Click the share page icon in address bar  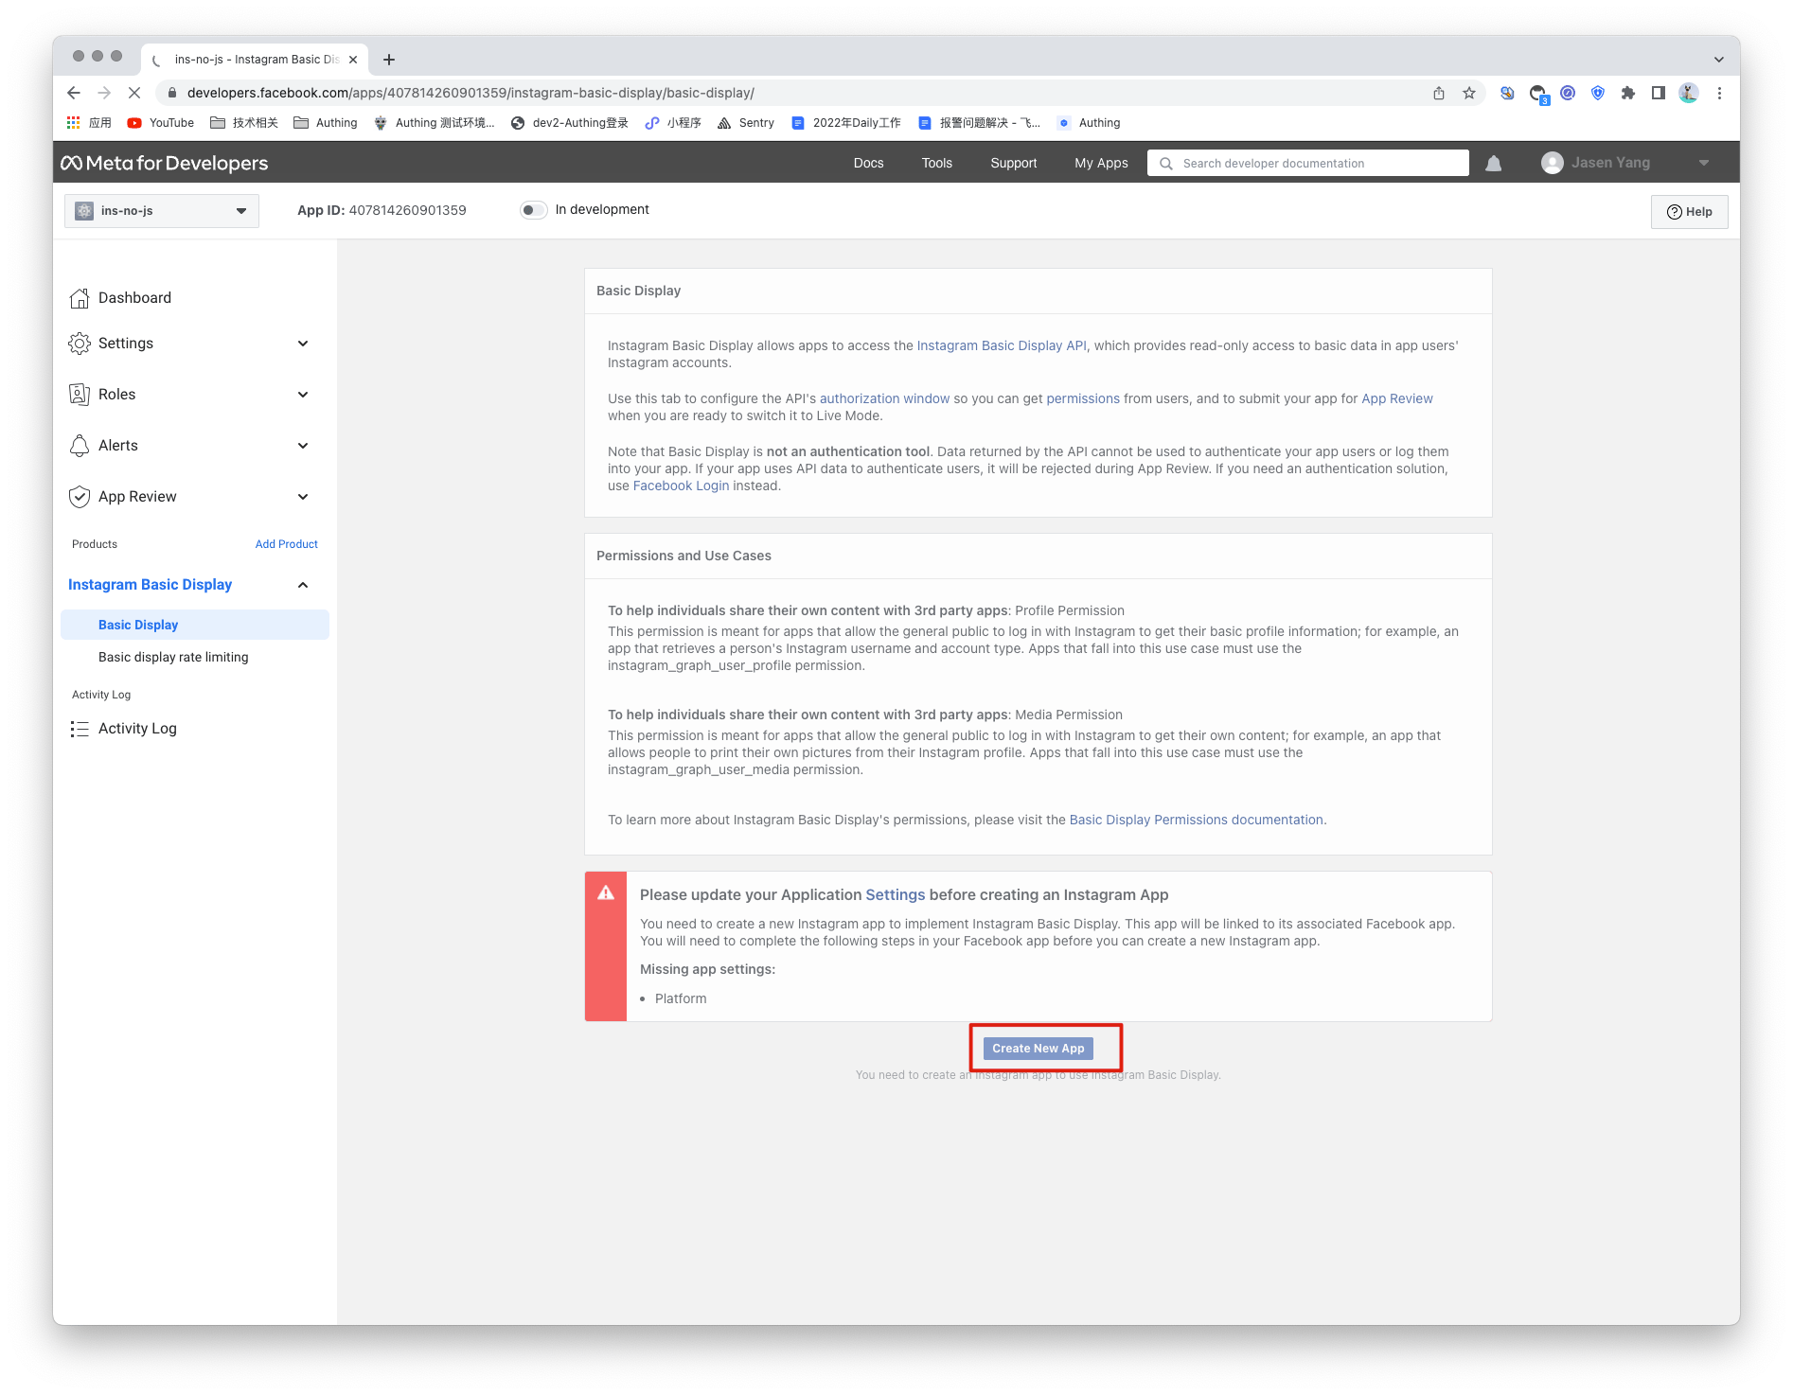1438,93
